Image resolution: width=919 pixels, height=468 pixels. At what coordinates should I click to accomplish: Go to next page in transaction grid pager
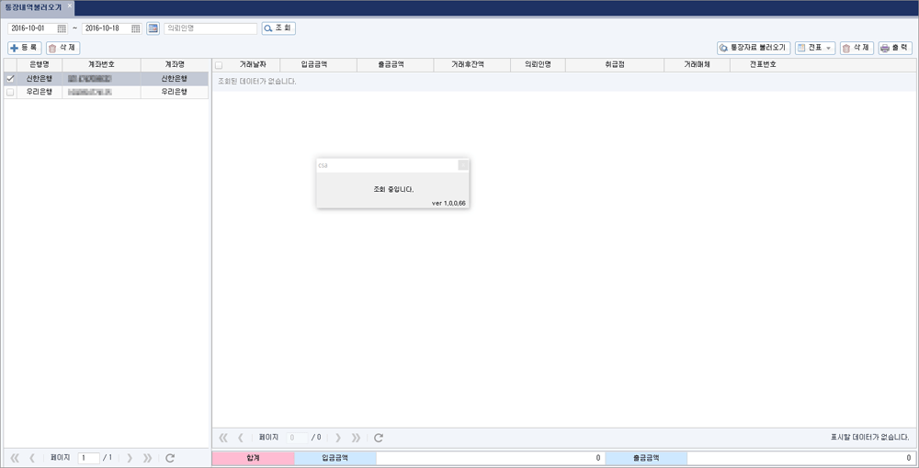coord(337,438)
